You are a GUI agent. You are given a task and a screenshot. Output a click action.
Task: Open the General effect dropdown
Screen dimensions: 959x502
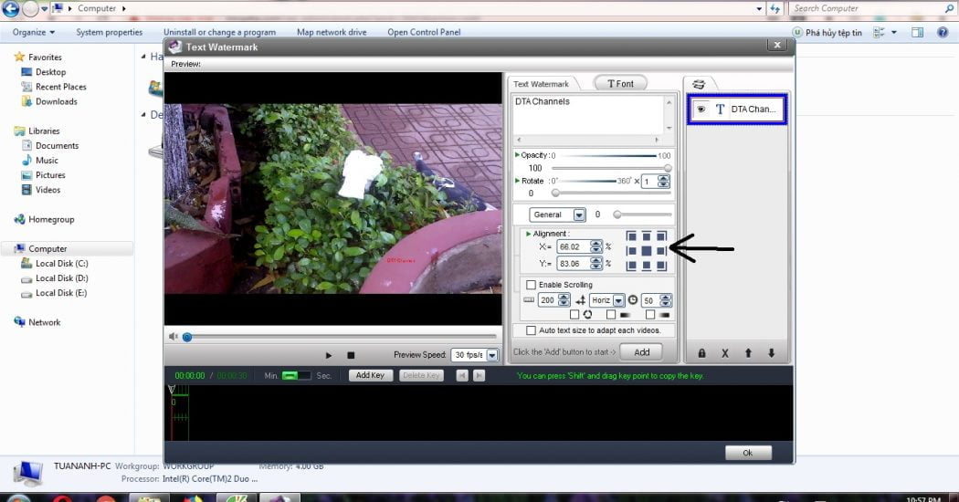pos(578,215)
